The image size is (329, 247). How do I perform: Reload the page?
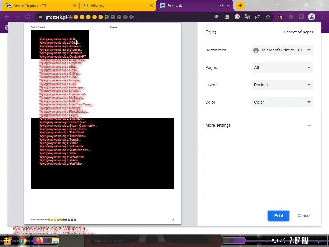pos(28,17)
